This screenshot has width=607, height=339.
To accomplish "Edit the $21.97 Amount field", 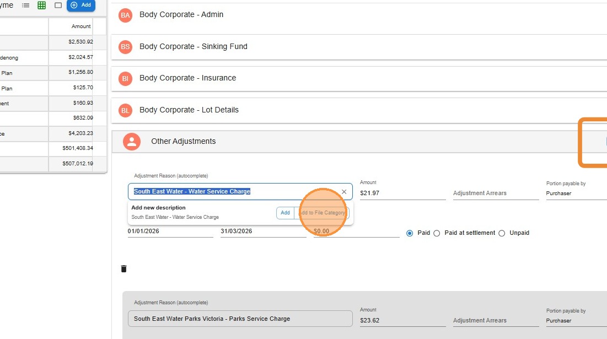I will (402, 193).
